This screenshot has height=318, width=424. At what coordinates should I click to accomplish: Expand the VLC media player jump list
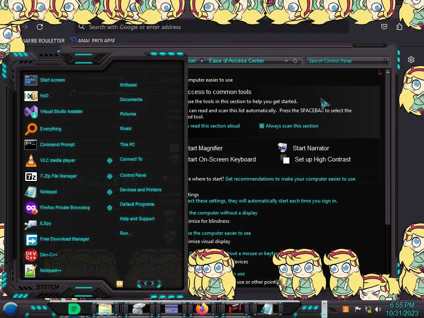click(110, 161)
